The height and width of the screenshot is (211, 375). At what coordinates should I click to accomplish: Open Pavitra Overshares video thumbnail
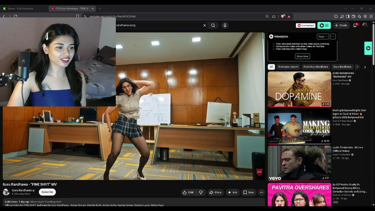point(299,195)
